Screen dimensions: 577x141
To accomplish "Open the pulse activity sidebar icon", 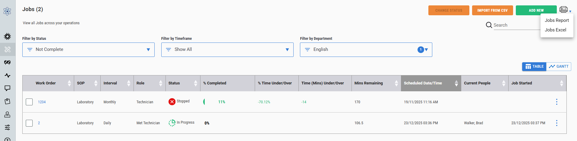I will (7, 75).
